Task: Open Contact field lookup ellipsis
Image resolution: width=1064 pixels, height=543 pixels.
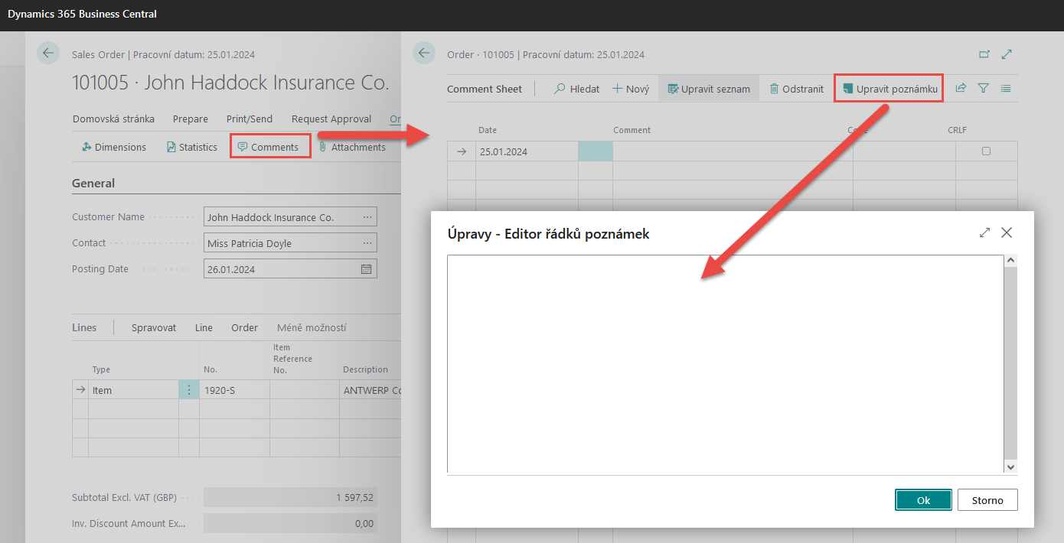Action: pyautogui.click(x=367, y=243)
